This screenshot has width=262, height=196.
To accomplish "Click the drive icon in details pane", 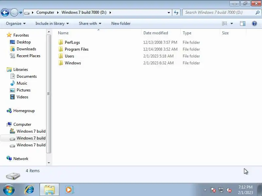I will [13, 176].
